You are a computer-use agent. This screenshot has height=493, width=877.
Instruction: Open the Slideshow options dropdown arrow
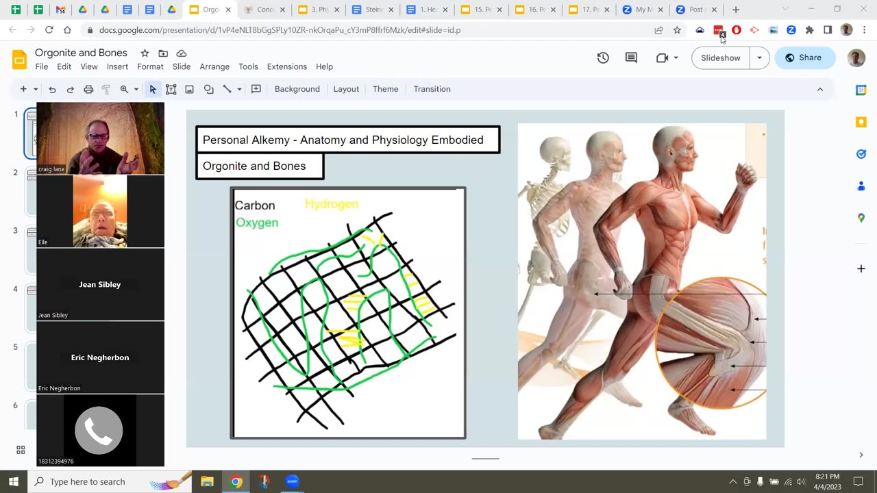click(x=759, y=58)
